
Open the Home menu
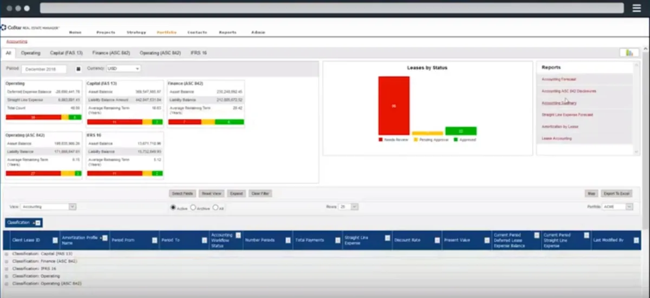click(x=75, y=33)
